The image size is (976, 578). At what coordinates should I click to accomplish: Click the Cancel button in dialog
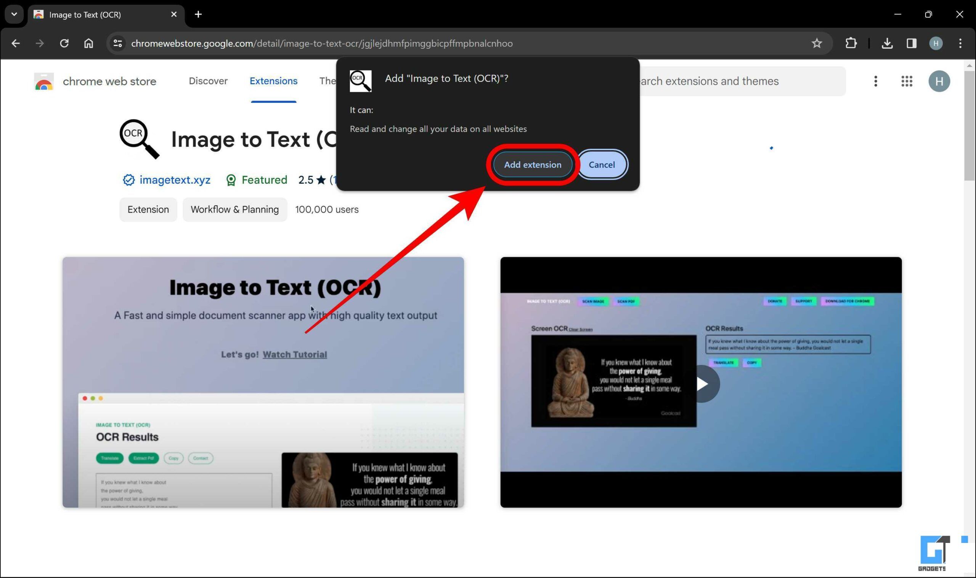(x=602, y=165)
